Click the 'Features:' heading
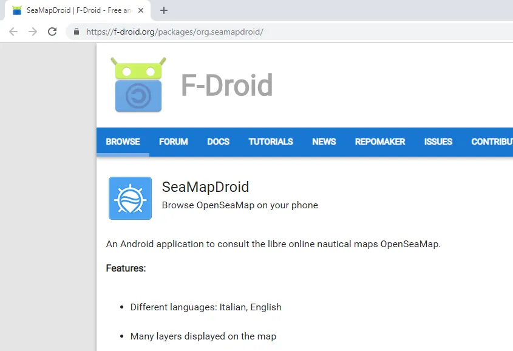 pos(126,268)
